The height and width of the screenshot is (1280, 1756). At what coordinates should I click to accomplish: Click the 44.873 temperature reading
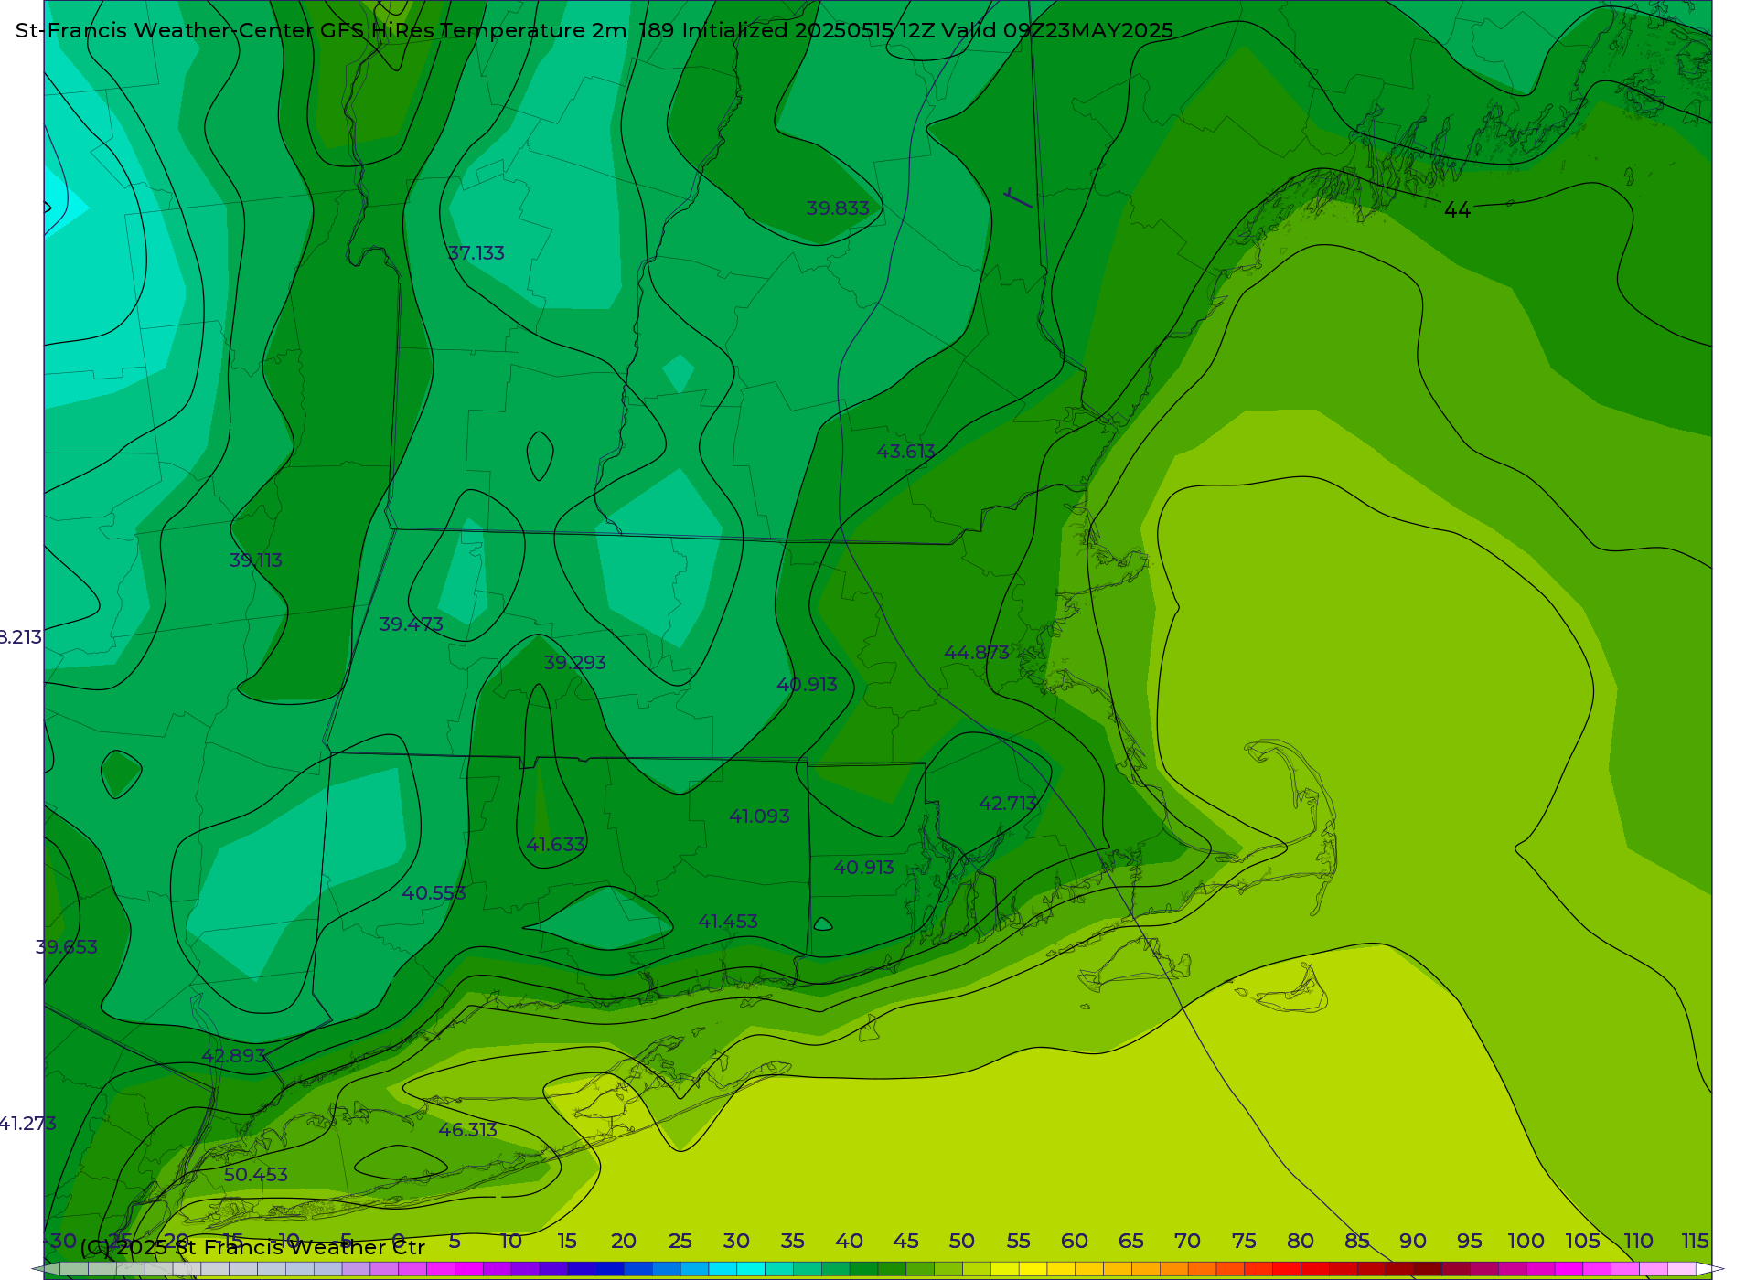[x=977, y=653]
